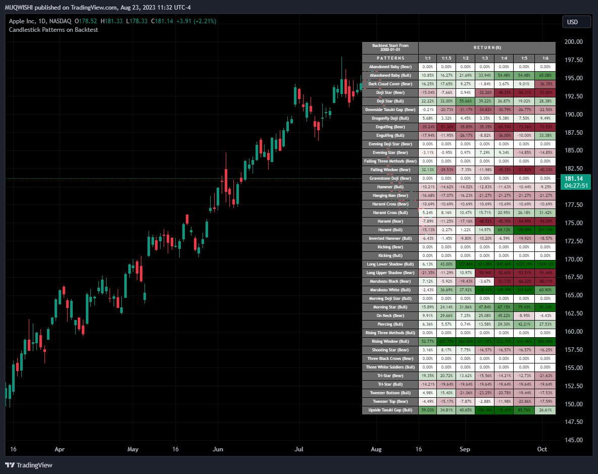598x474 pixels.
Task: Select the 1:1 ratio column header
Action: tap(427, 58)
